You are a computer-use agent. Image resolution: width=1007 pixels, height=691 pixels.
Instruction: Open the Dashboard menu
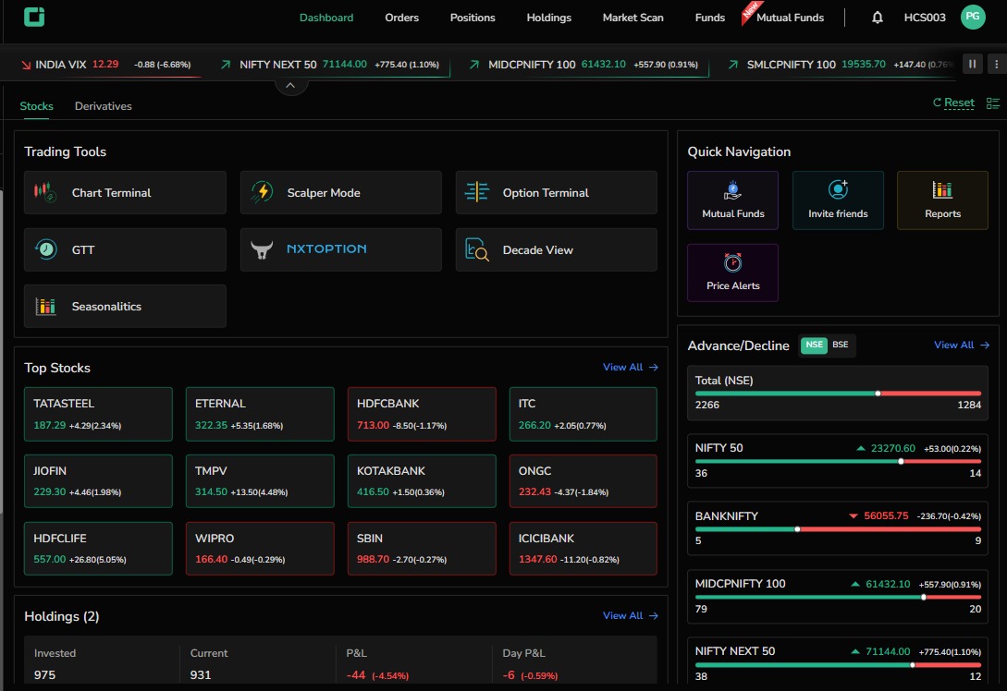tap(326, 18)
